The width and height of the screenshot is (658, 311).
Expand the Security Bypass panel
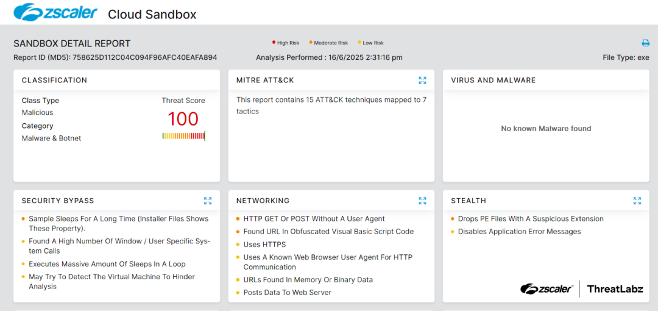[208, 201]
